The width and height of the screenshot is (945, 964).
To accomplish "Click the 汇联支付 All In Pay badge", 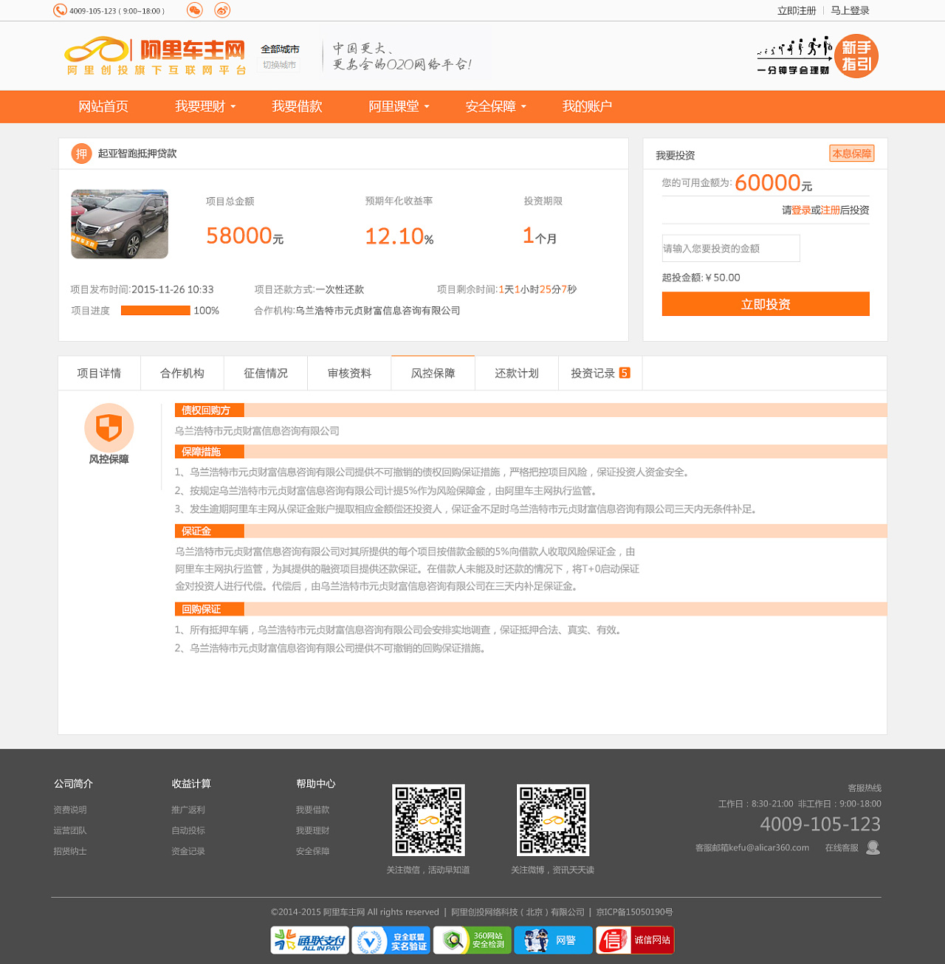I will point(309,940).
